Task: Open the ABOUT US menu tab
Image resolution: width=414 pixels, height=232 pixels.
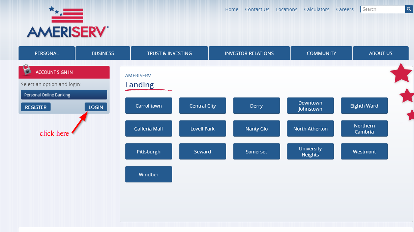Action: (x=381, y=53)
